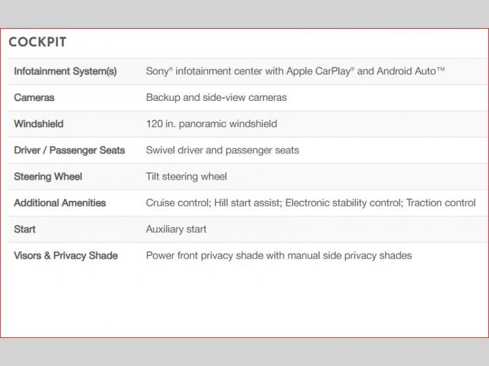489x366 pixels.
Task: Click the Steering Wheel row label
Action: click(x=48, y=177)
